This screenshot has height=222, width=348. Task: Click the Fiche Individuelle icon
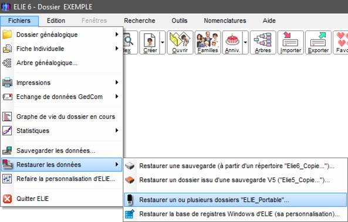(7, 49)
